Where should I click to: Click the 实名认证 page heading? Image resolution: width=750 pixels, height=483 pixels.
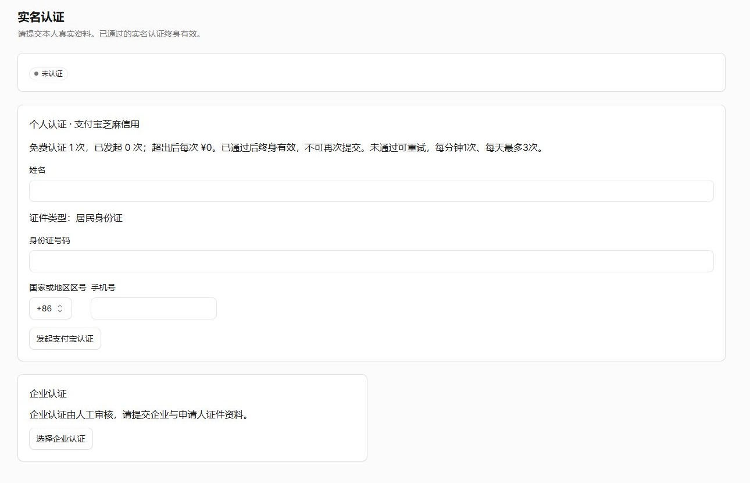coord(41,17)
